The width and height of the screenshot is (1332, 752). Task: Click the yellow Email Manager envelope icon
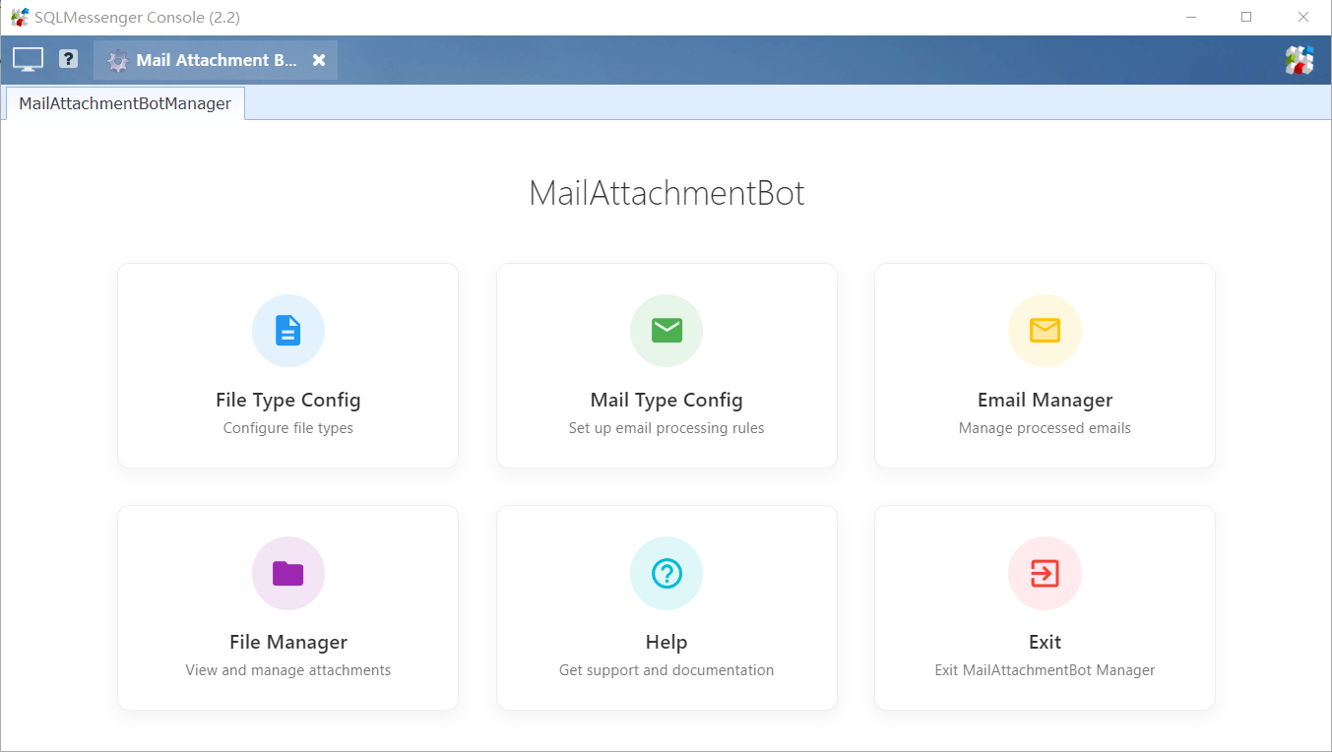click(x=1045, y=331)
